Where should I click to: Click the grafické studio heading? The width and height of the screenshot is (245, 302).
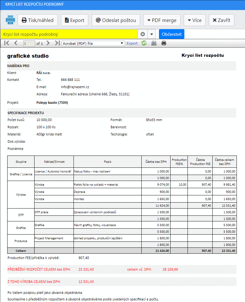pyautogui.click(x=28, y=56)
